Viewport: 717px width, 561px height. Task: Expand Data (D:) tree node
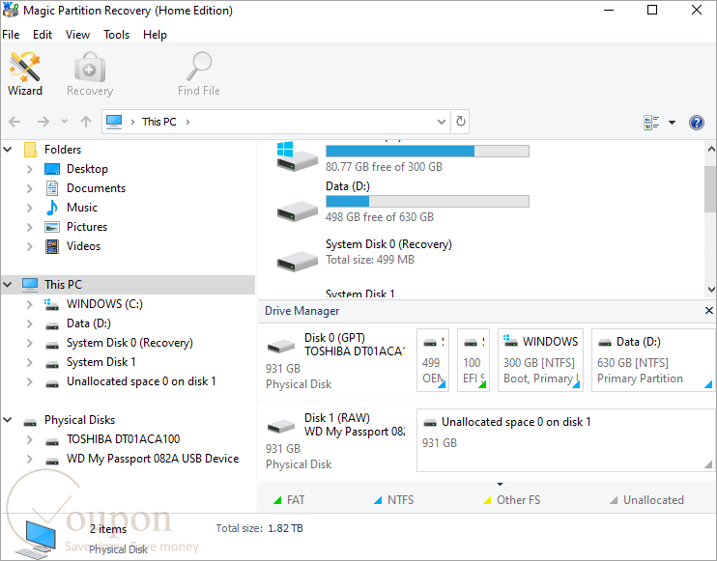point(30,323)
